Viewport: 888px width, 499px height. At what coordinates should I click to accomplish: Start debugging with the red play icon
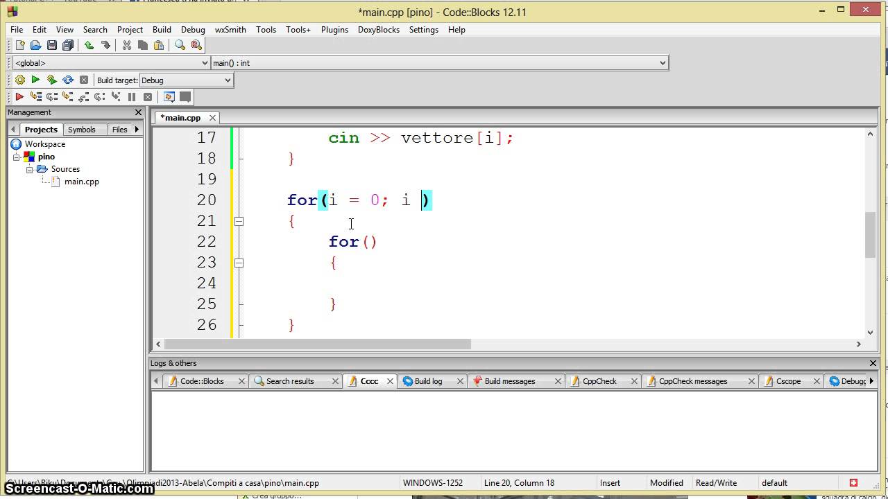19,97
